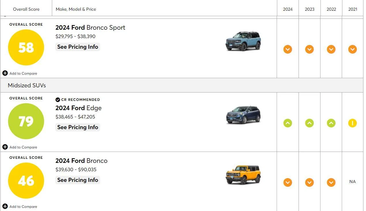Select the Midsized SUVs section header

(x=27, y=85)
